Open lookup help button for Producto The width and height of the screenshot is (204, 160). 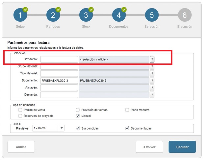click(x=152, y=59)
